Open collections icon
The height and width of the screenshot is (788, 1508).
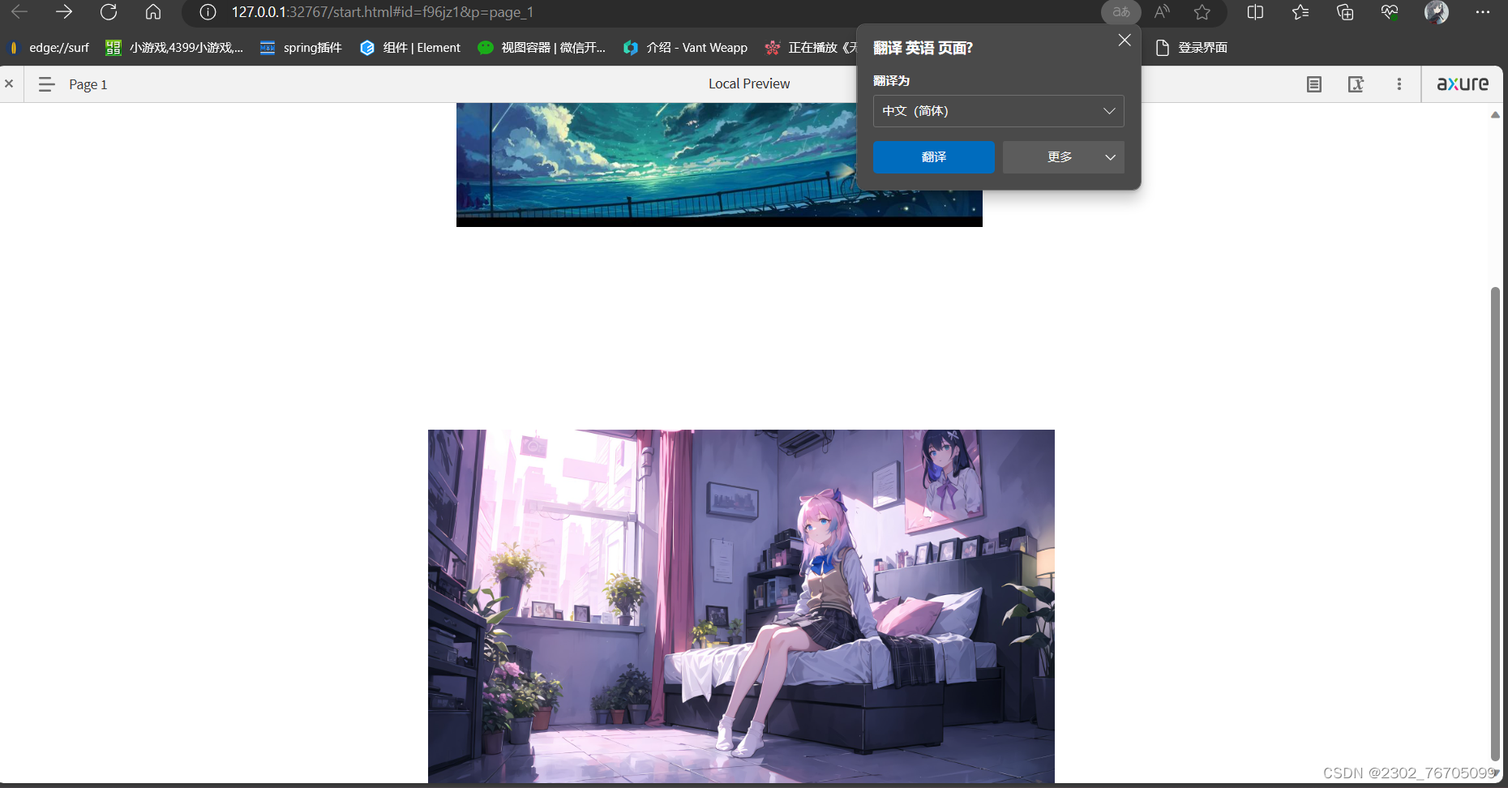click(x=1345, y=12)
